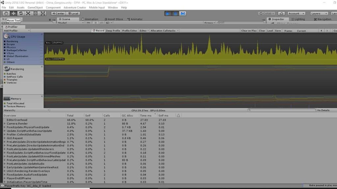The height and width of the screenshot is (189, 337).
Task: Toggle Physics category in CPU Usage
Action: [x=5, y=47]
